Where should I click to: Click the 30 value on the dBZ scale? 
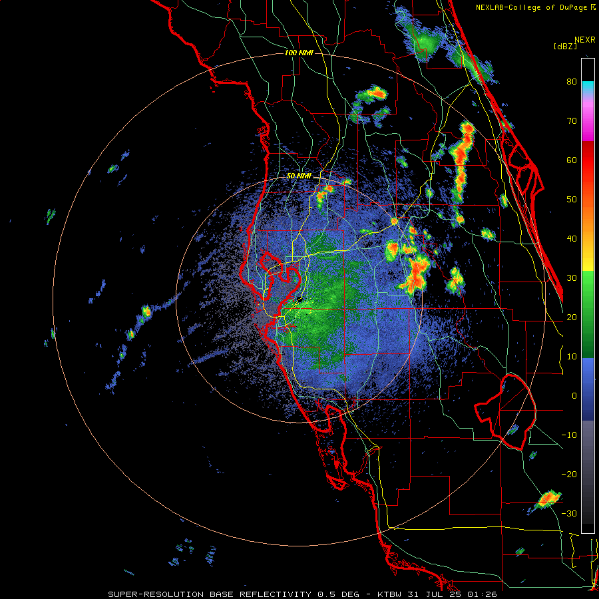572,278
